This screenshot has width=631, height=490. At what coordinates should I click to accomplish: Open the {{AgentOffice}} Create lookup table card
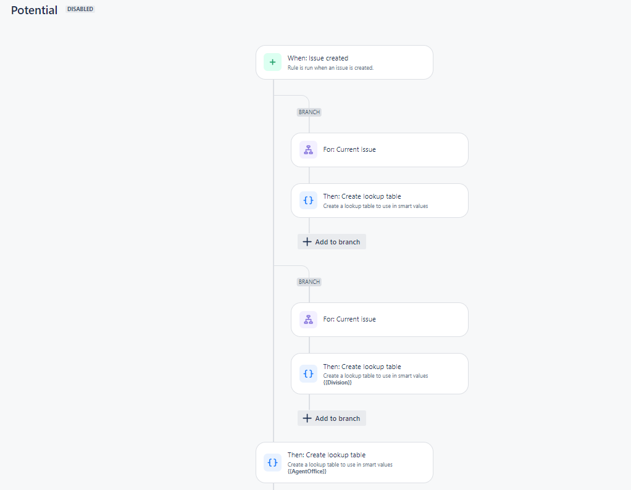tap(345, 463)
